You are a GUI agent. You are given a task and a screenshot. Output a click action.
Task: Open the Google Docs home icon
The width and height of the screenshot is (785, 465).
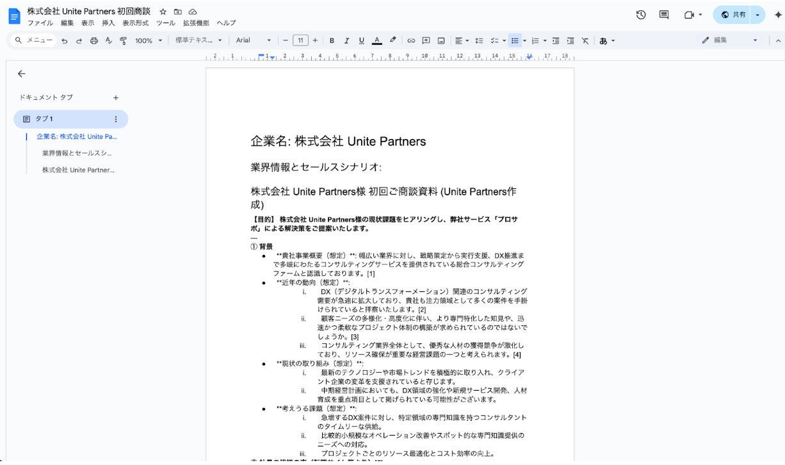point(14,16)
